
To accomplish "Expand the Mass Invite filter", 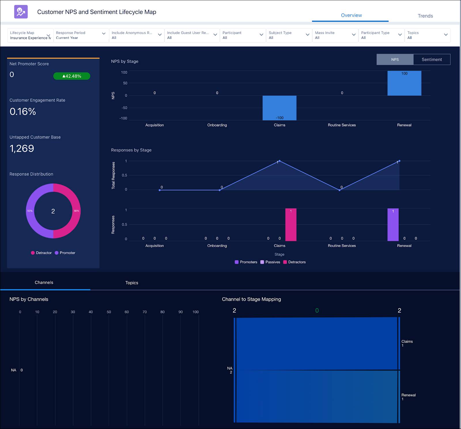I will tap(335, 35).
